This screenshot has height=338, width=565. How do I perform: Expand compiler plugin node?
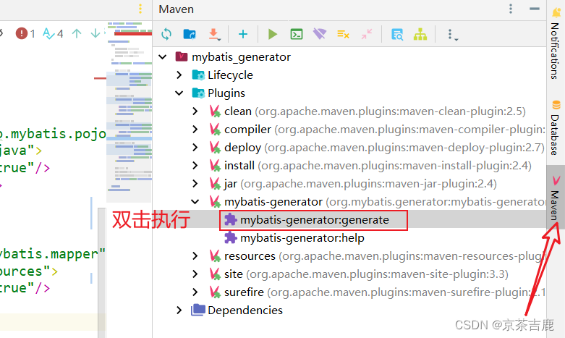195,129
